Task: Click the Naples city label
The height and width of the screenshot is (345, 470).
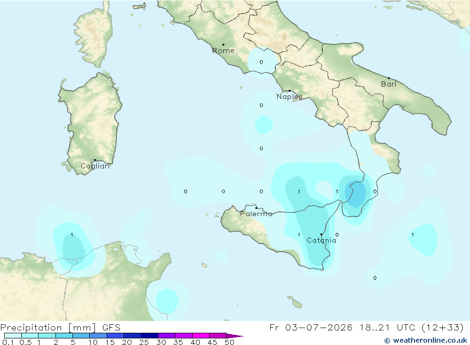Action: (x=290, y=96)
